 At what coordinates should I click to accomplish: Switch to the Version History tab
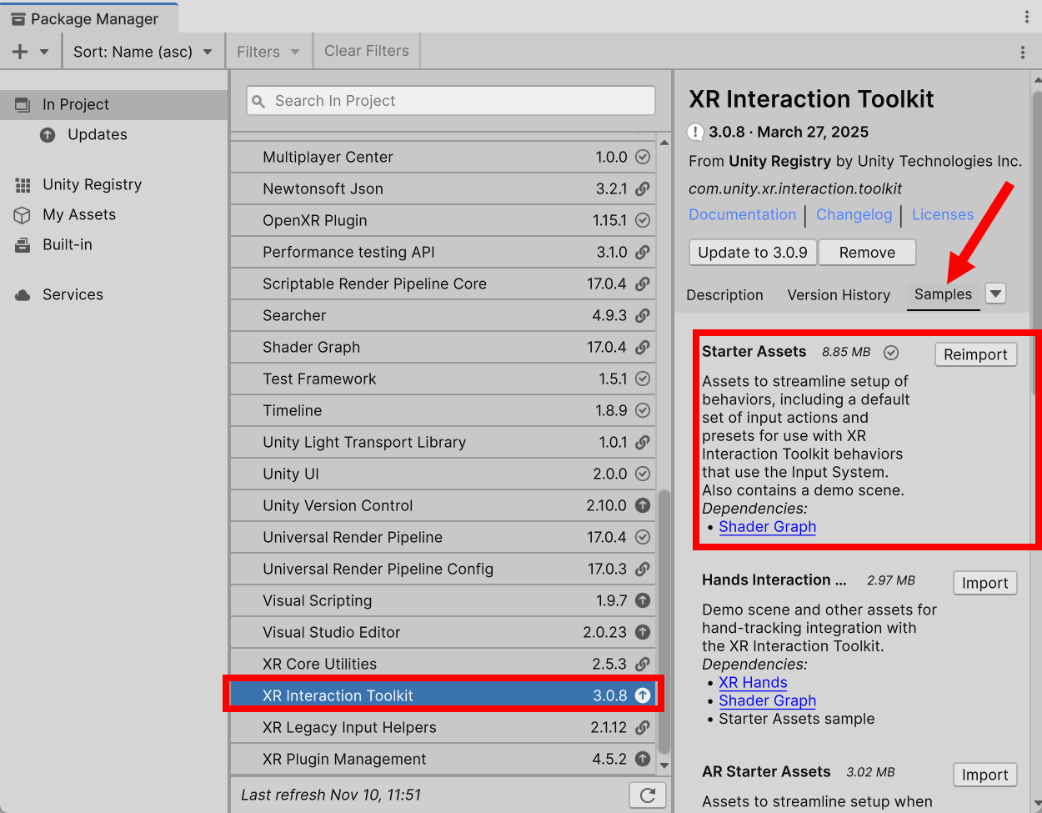pyautogui.click(x=839, y=295)
